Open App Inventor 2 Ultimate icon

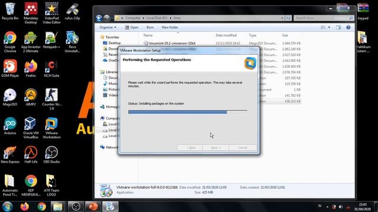click(31, 42)
